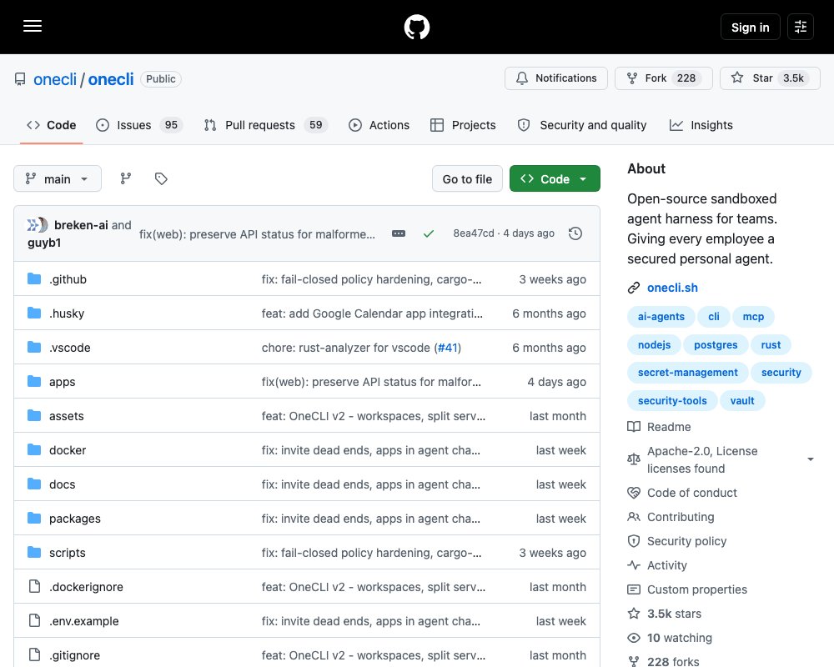Open the docs folder
Viewport: 834px width, 667px height.
coord(63,484)
